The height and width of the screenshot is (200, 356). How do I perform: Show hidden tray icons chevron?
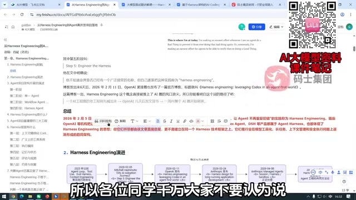[308, 196]
